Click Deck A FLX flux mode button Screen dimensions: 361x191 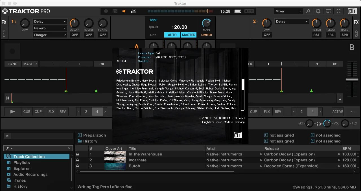point(51,112)
